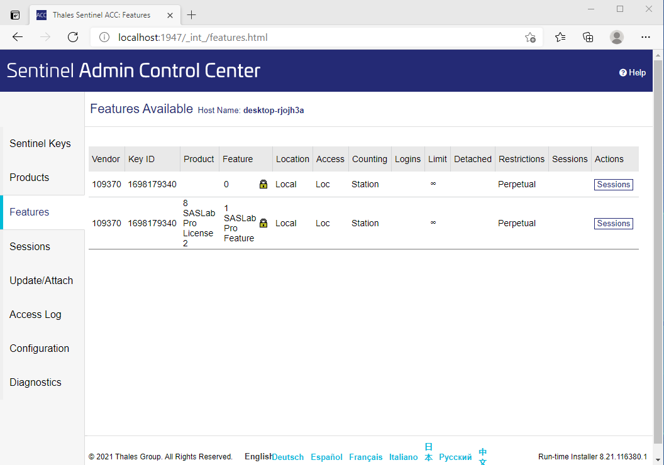Click the lock icon for SASLab Pro Feature
The height and width of the screenshot is (465, 664).
[x=263, y=223]
